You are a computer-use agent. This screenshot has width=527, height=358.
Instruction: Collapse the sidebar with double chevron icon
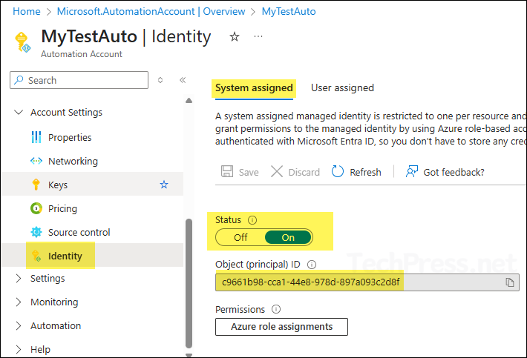(x=183, y=80)
